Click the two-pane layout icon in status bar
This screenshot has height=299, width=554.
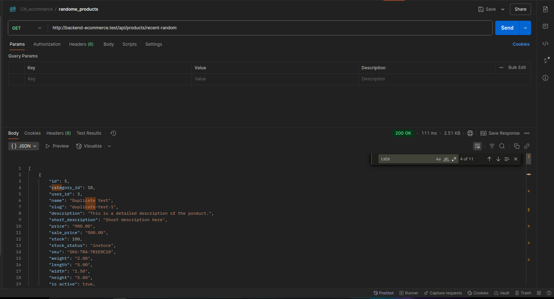(x=539, y=293)
